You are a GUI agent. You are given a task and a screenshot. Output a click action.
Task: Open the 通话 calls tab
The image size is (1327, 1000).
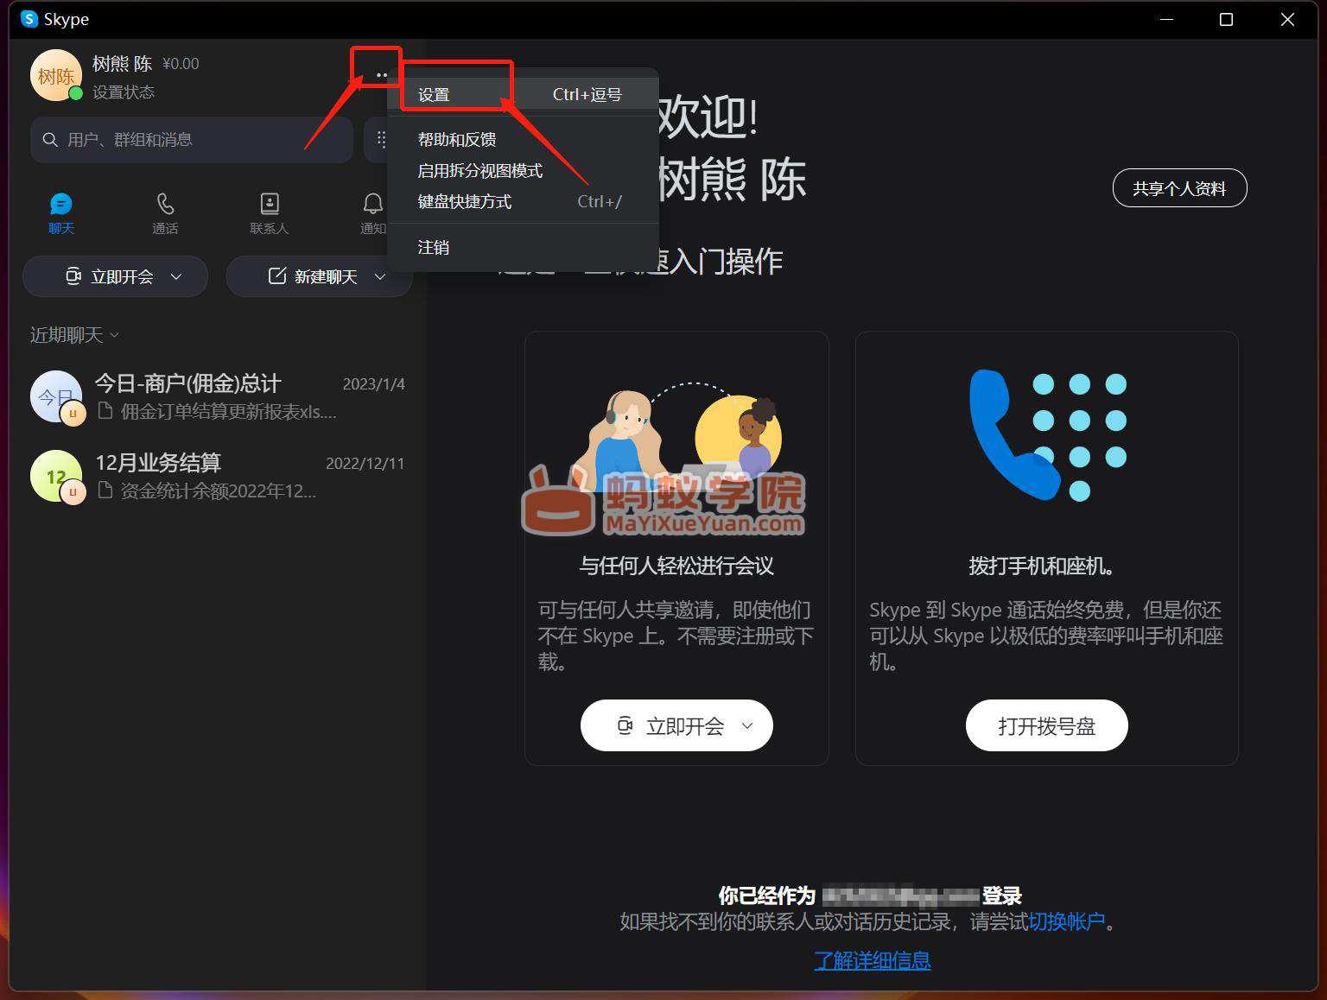165,213
